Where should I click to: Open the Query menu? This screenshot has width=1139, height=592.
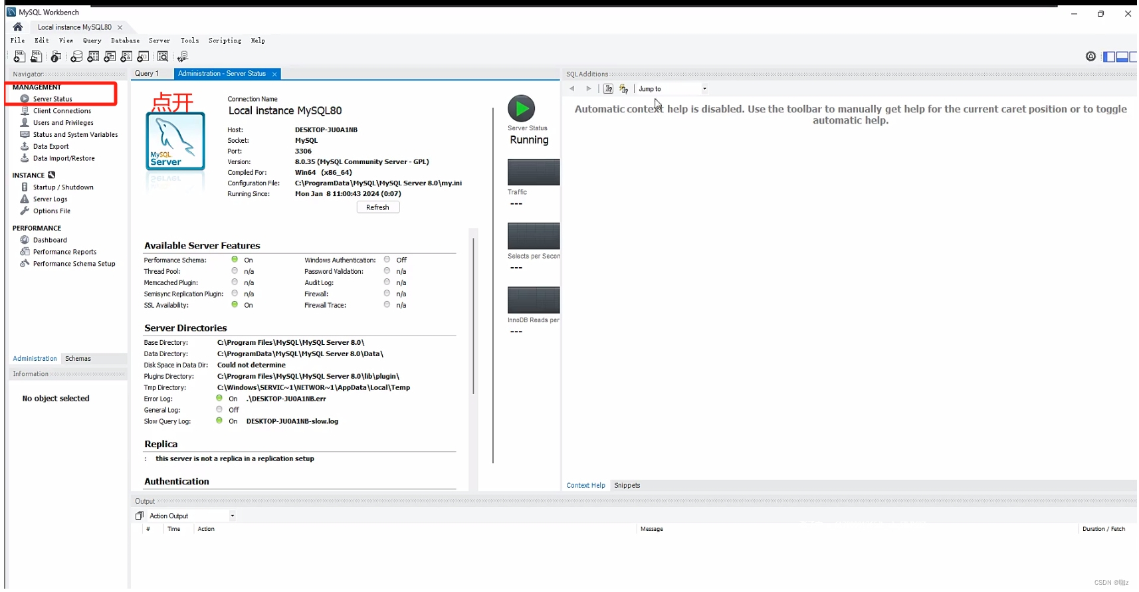(x=92, y=41)
